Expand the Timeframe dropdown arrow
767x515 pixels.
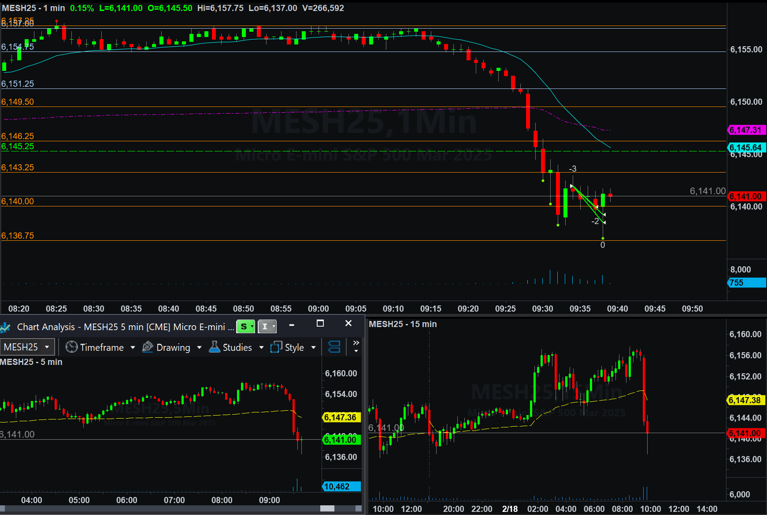tap(133, 348)
